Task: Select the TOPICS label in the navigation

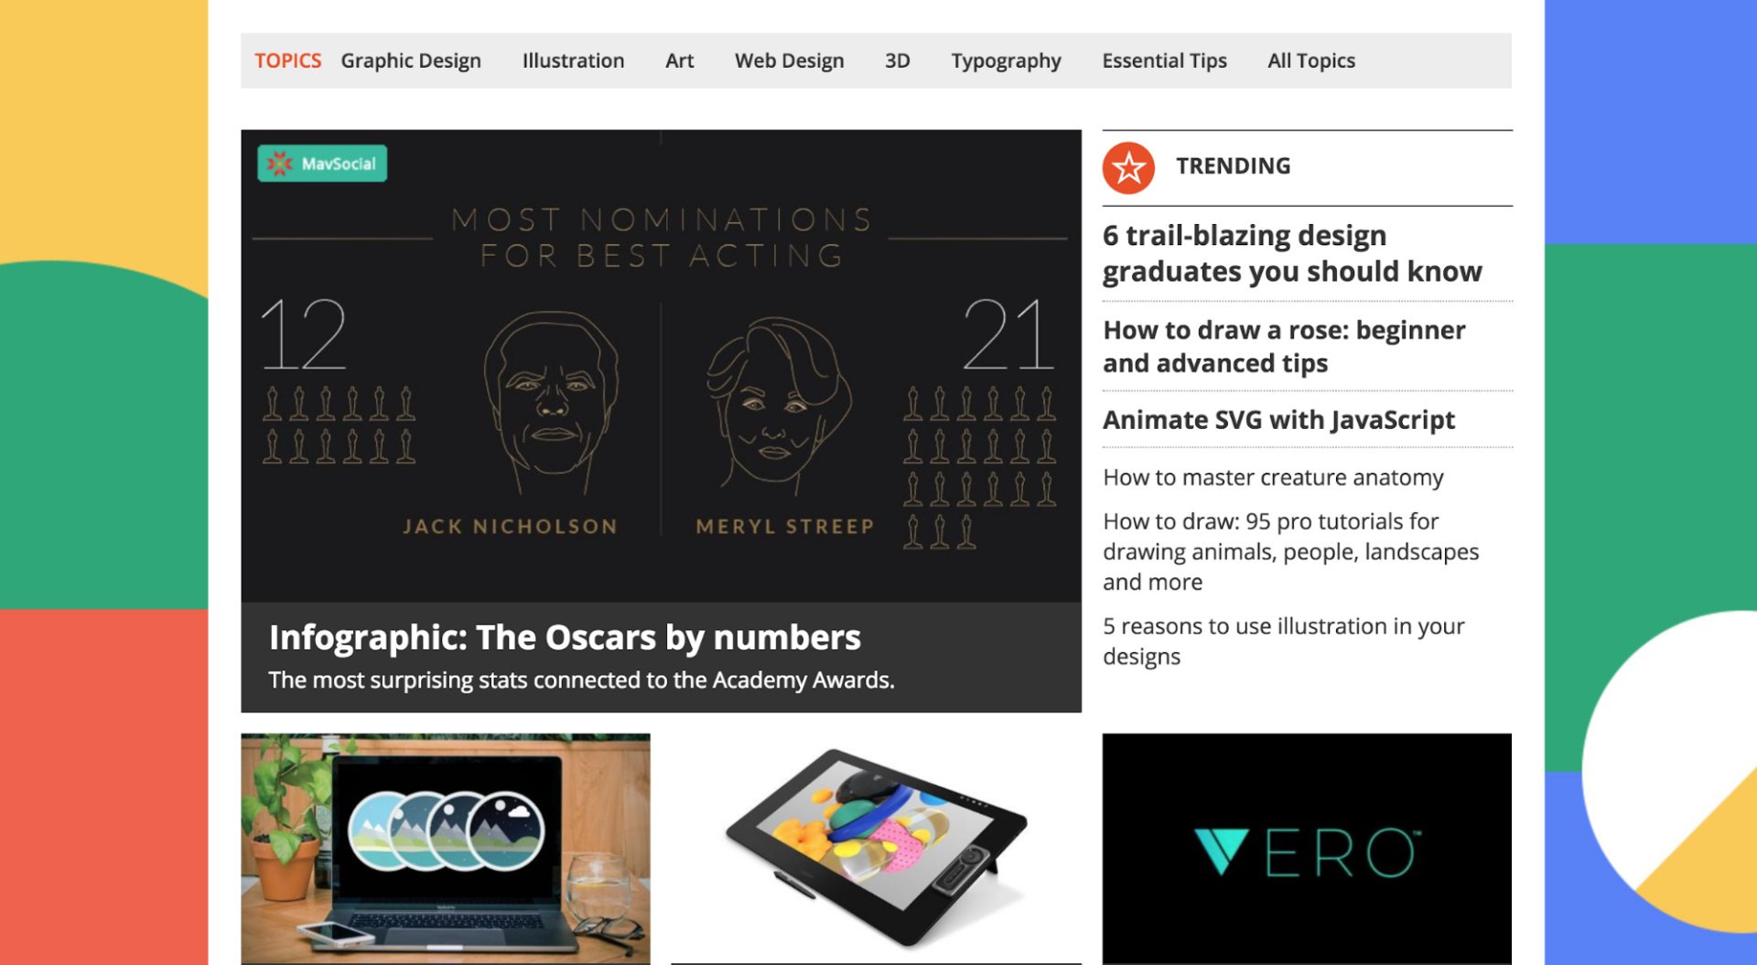Action: click(288, 60)
